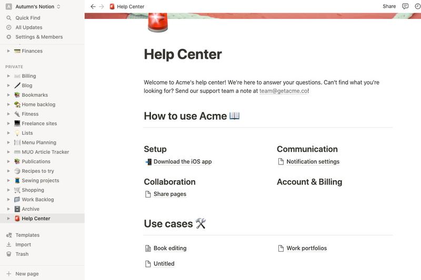Go back with the left arrow
The image size is (421, 280).
[93, 6]
